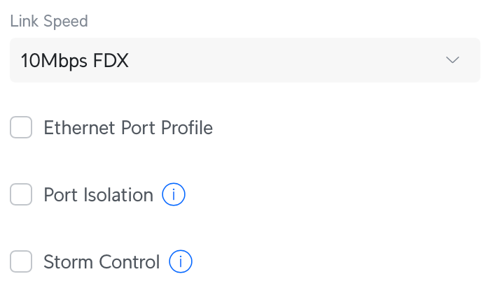Screen dimensions: 486x288
Task: Tick the box beside Ethernet Port Profile
Action: [21, 128]
